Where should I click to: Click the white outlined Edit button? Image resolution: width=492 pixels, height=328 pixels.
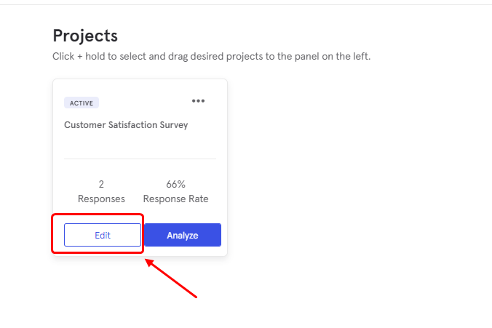103,235
